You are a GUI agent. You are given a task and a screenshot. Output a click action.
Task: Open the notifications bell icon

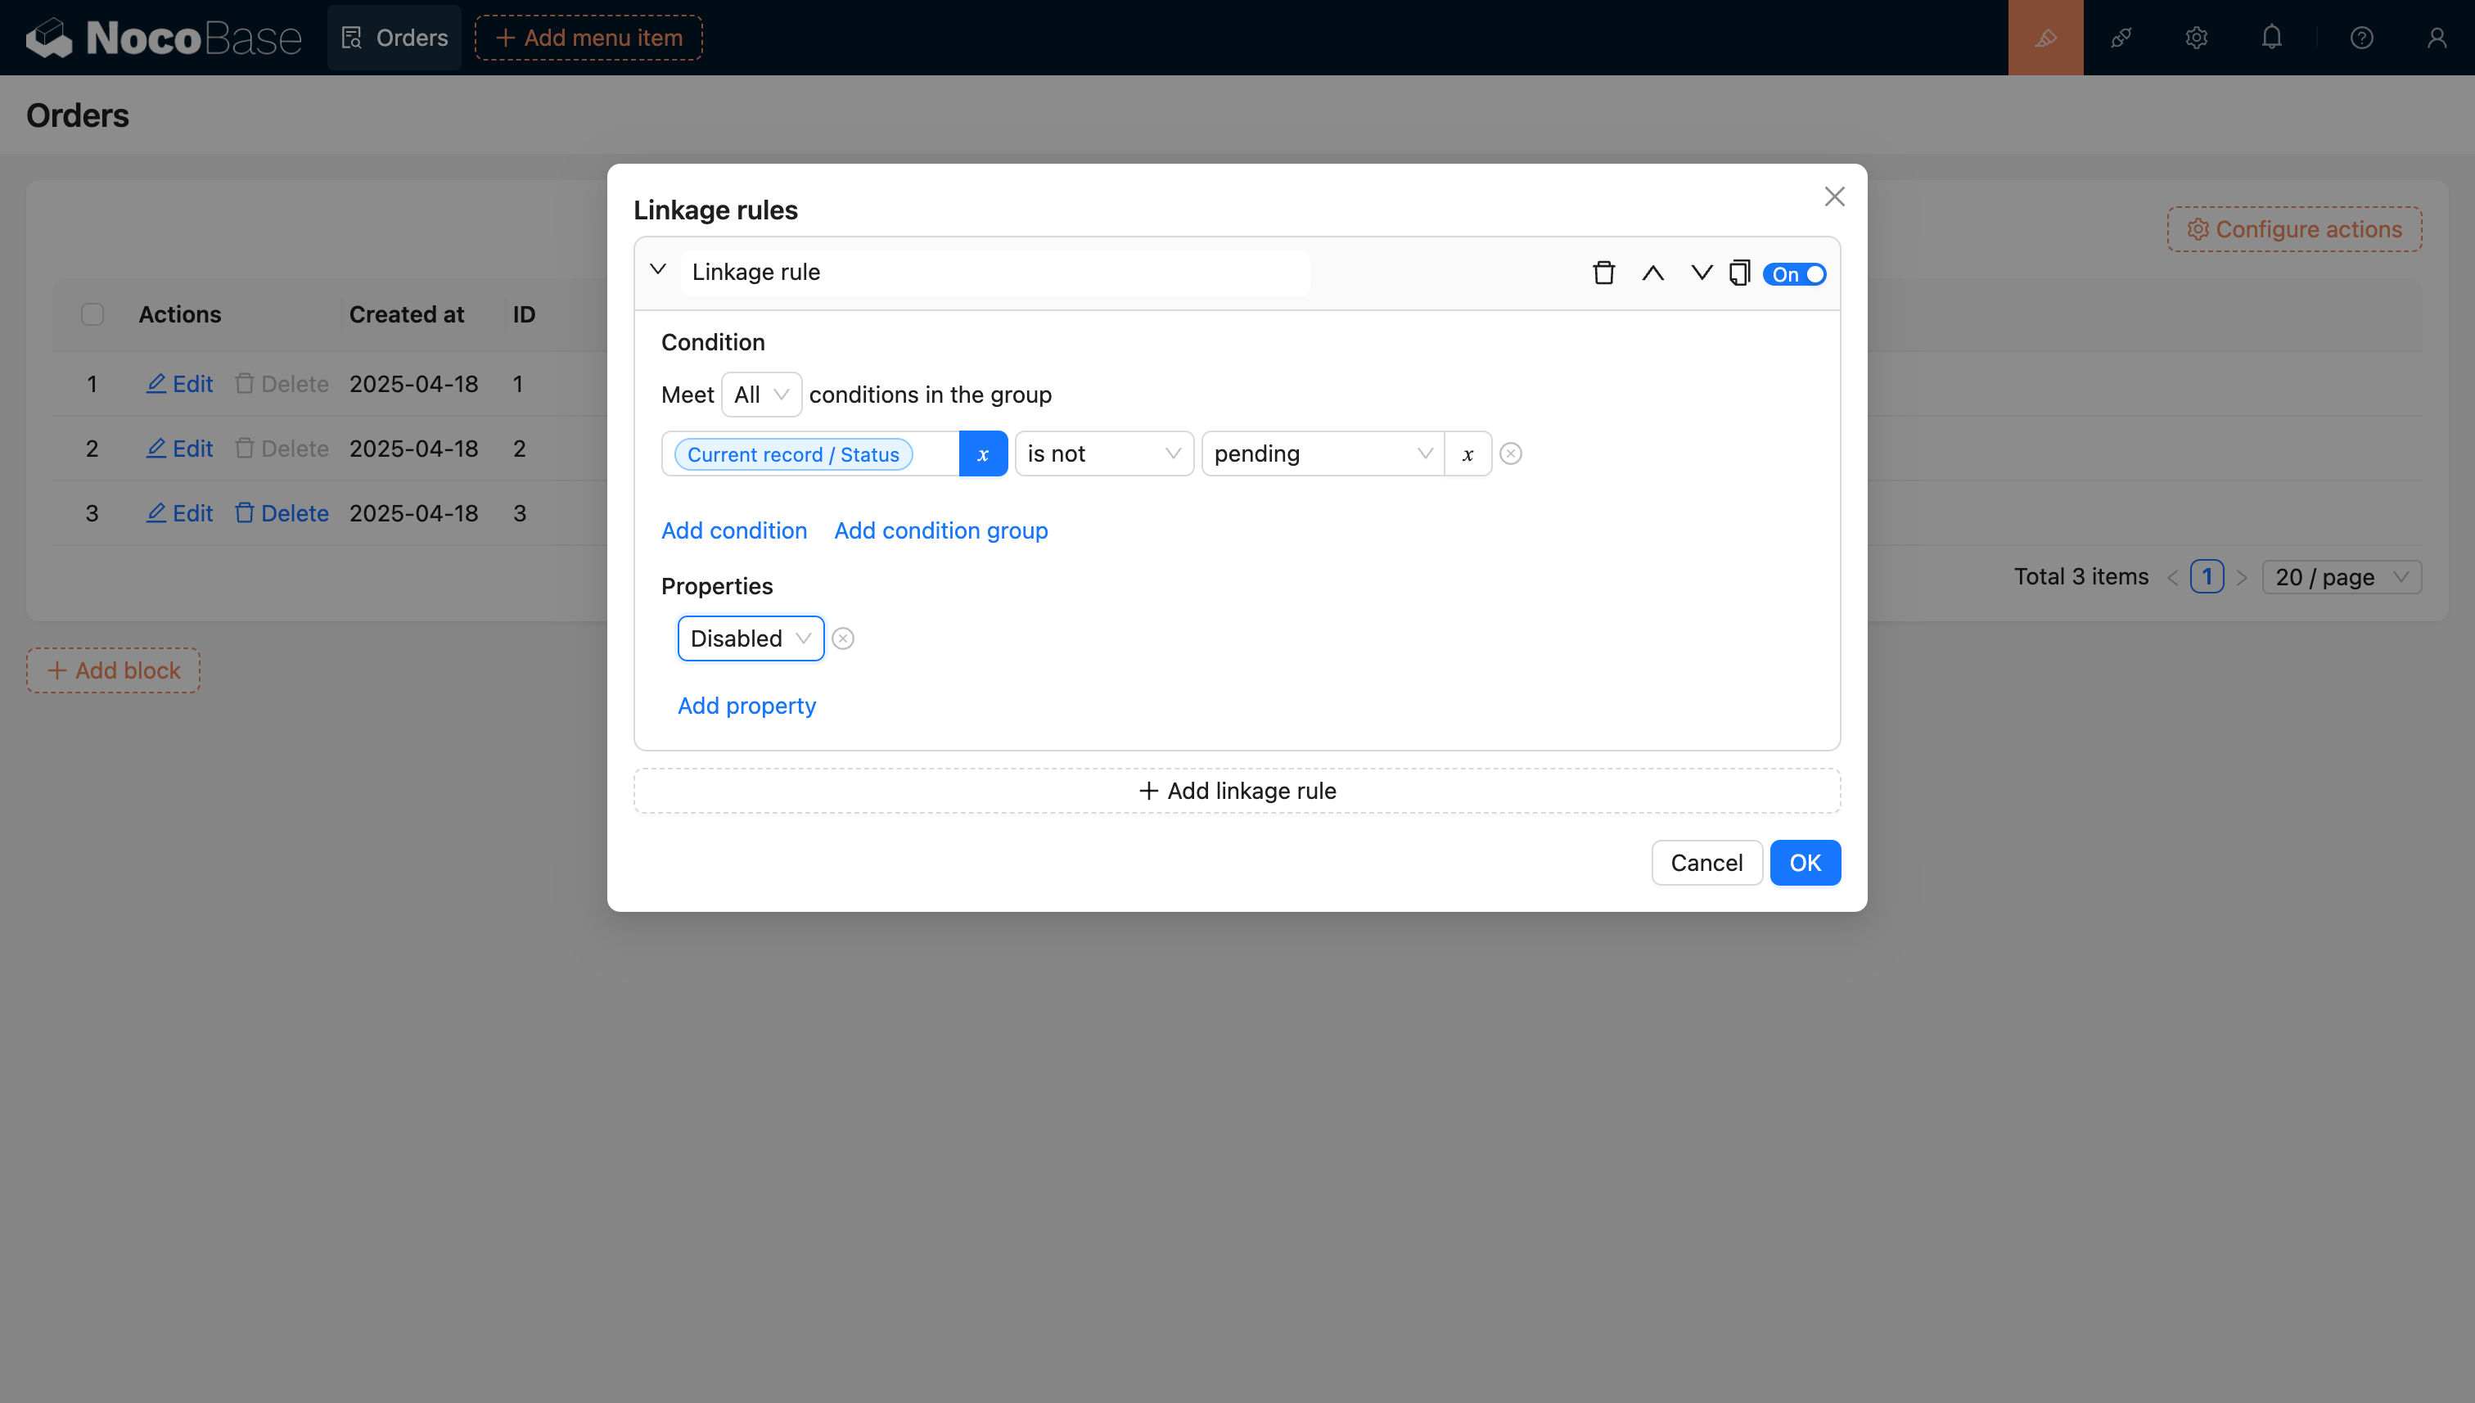click(x=2272, y=38)
